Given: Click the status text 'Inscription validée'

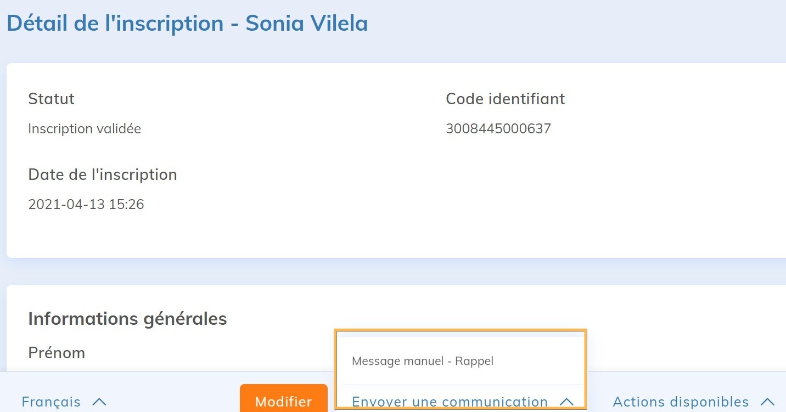Looking at the screenshot, I should pyautogui.click(x=85, y=128).
